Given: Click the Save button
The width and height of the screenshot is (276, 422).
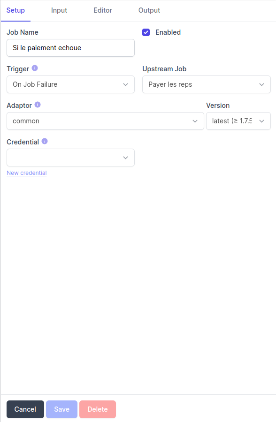Looking at the screenshot, I should [x=61, y=409].
